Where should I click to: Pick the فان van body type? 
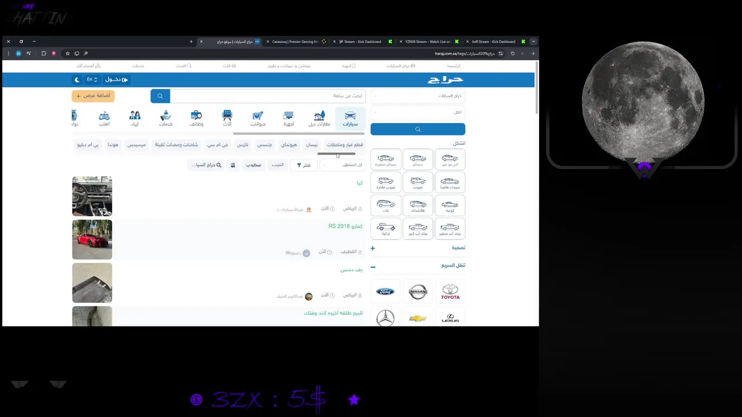click(x=385, y=206)
